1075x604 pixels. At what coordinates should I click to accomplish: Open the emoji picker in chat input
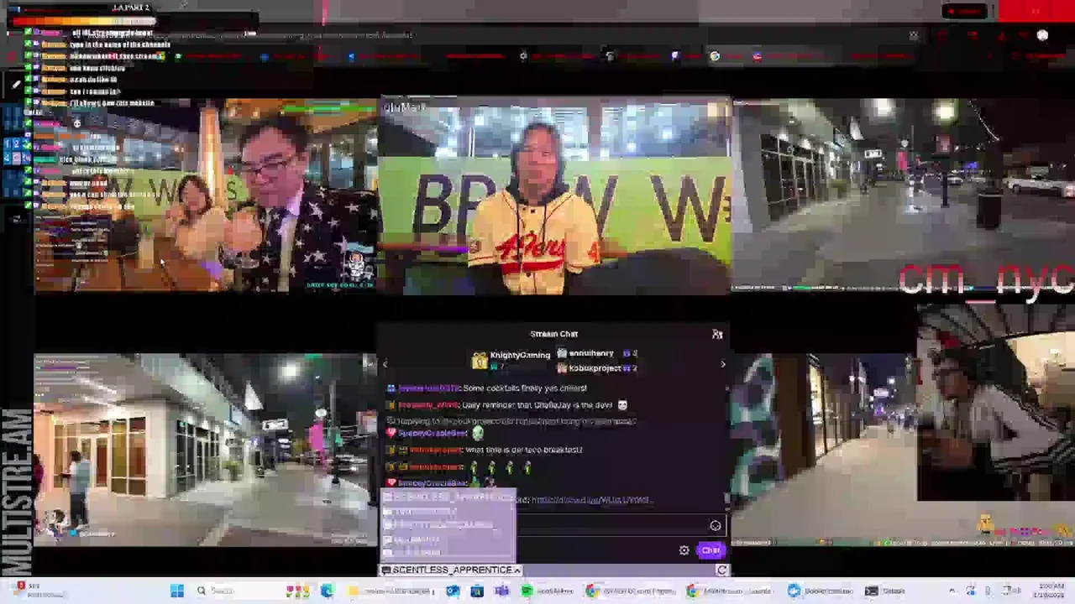[x=716, y=526]
